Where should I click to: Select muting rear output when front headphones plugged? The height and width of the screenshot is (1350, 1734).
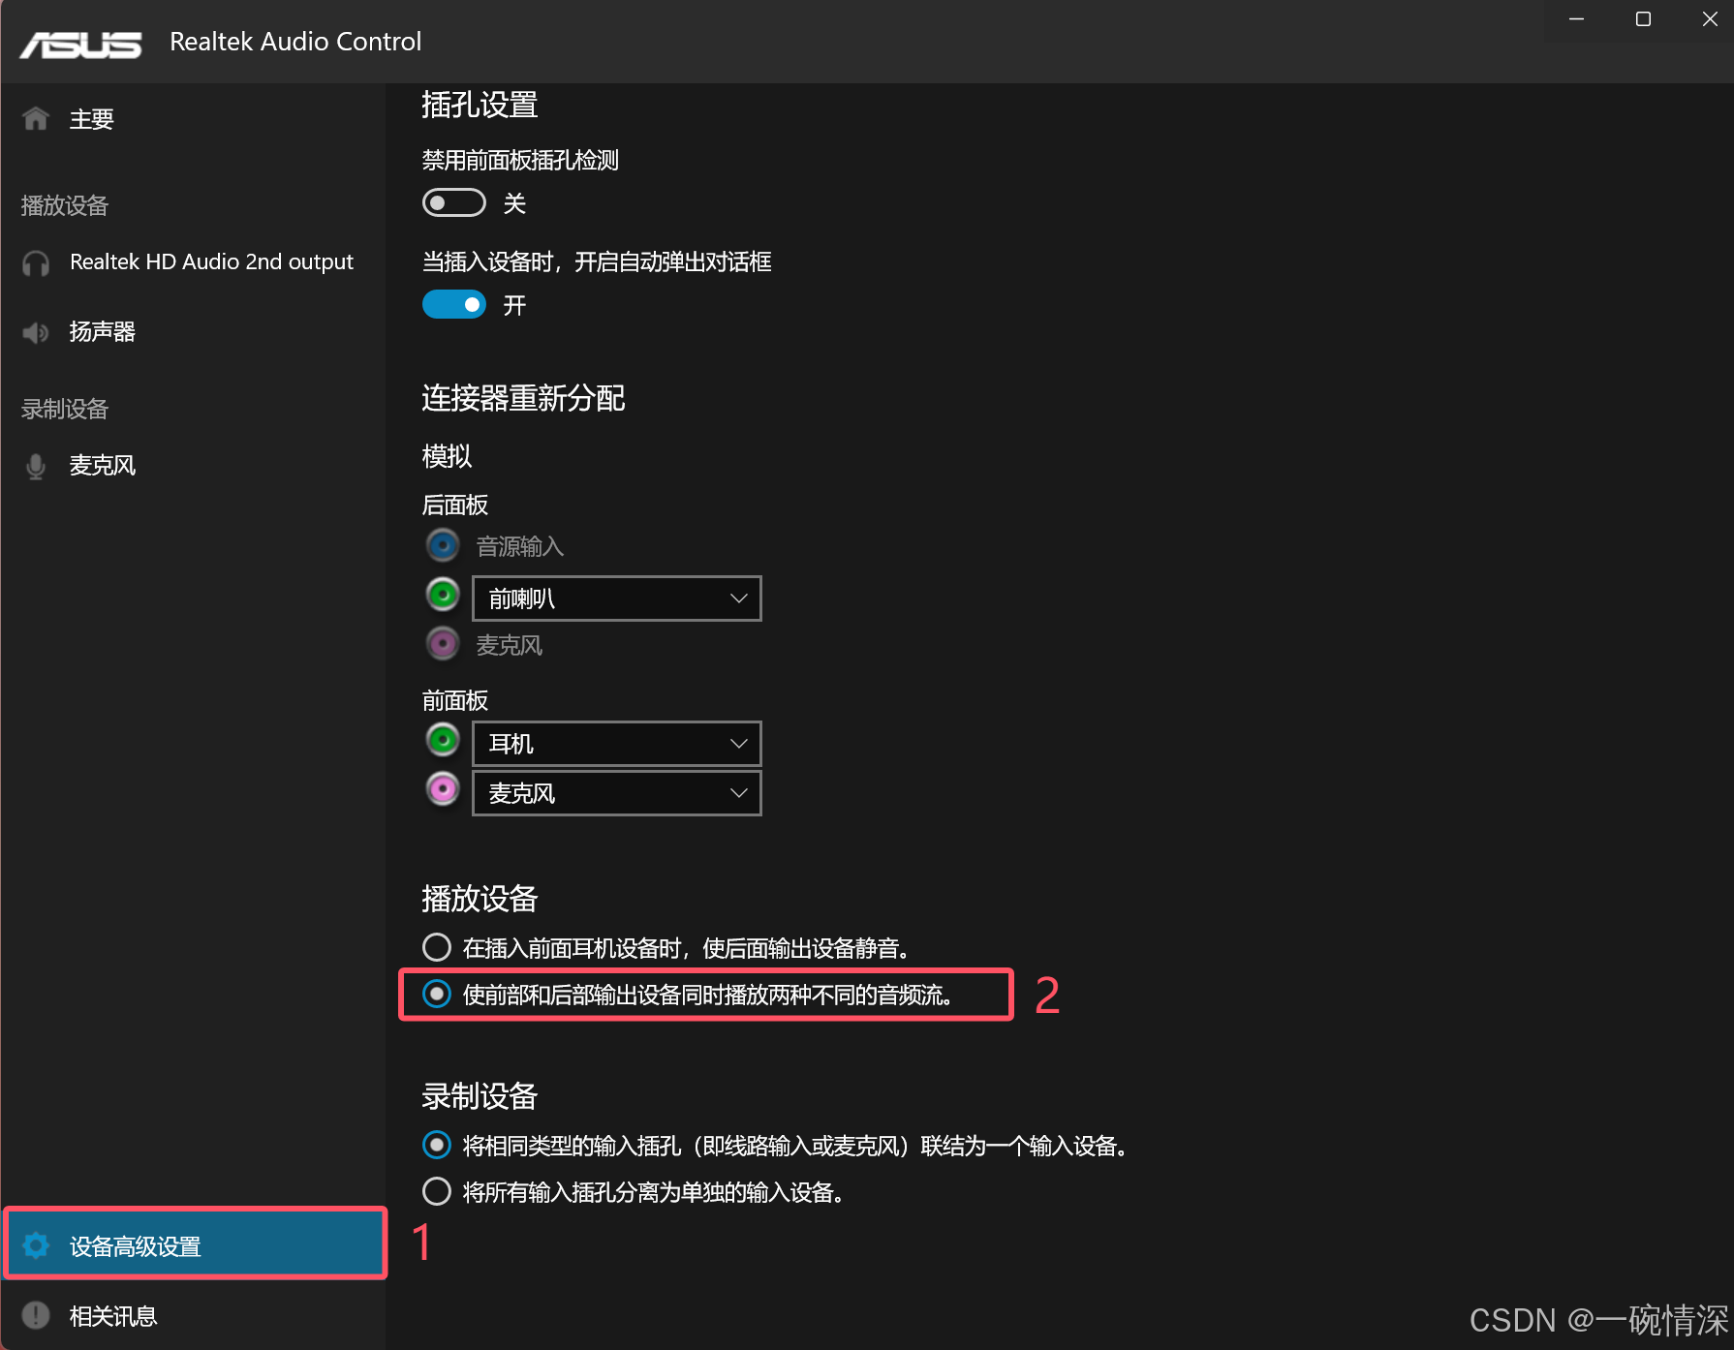[x=436, y=947]
